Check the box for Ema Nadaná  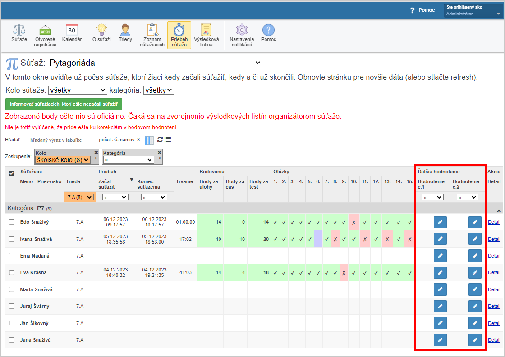(x=12, y=256)
